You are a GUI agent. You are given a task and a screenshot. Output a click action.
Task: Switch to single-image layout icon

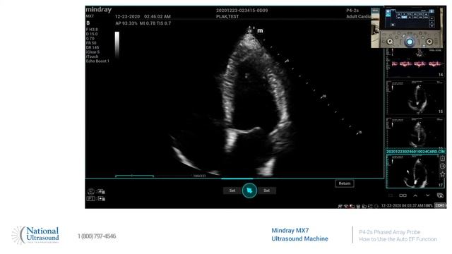391,195
